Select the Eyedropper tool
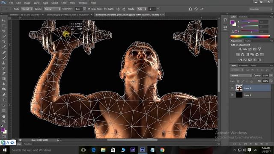The height and width of the screenshot is (154, 274). [x=4, y=47]
